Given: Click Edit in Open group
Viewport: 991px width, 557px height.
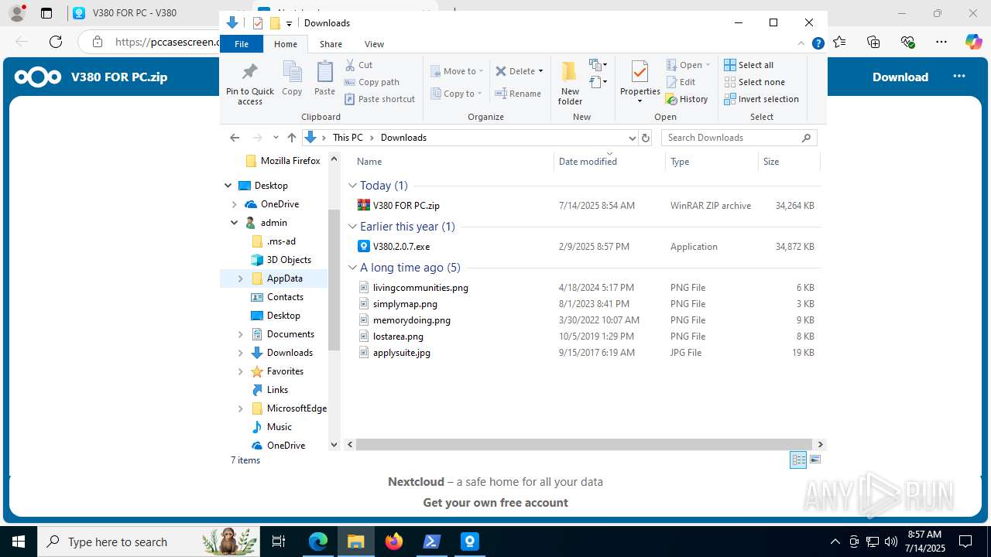Looking at the screenshot, I should 680,82.
